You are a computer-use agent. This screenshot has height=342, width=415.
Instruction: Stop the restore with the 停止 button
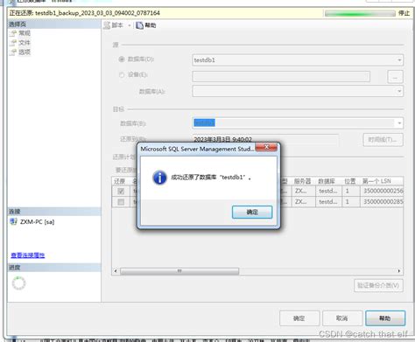point(404,13)
